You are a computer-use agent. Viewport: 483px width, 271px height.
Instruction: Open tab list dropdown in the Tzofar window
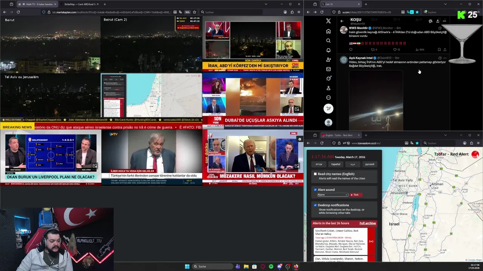(445, 135)
